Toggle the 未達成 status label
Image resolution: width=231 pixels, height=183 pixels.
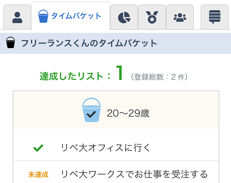pyautogui.click(x=38, y=174)
